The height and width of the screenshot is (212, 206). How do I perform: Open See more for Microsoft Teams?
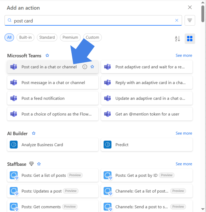(184, 56)
